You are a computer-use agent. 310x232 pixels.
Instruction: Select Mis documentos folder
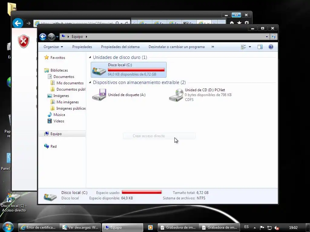70,83
